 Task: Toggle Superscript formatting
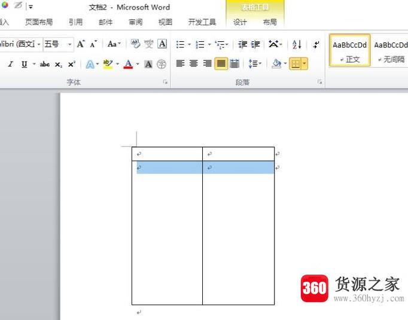71,64
